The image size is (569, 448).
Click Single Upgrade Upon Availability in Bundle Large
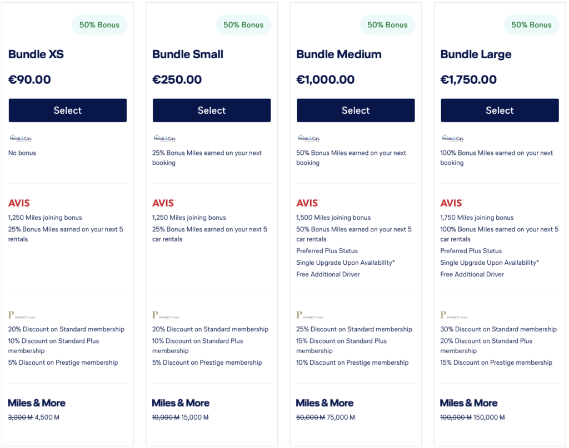coord(490,263)
